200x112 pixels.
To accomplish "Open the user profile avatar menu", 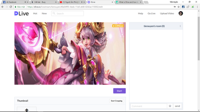I will (x=181, y=13).
